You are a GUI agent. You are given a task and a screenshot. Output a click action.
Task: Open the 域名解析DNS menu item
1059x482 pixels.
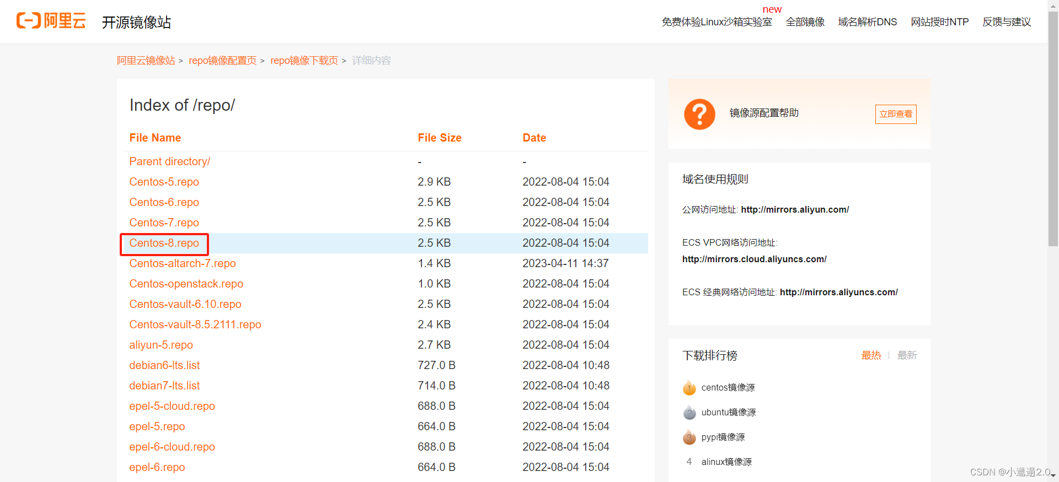[x=868, y=22]
